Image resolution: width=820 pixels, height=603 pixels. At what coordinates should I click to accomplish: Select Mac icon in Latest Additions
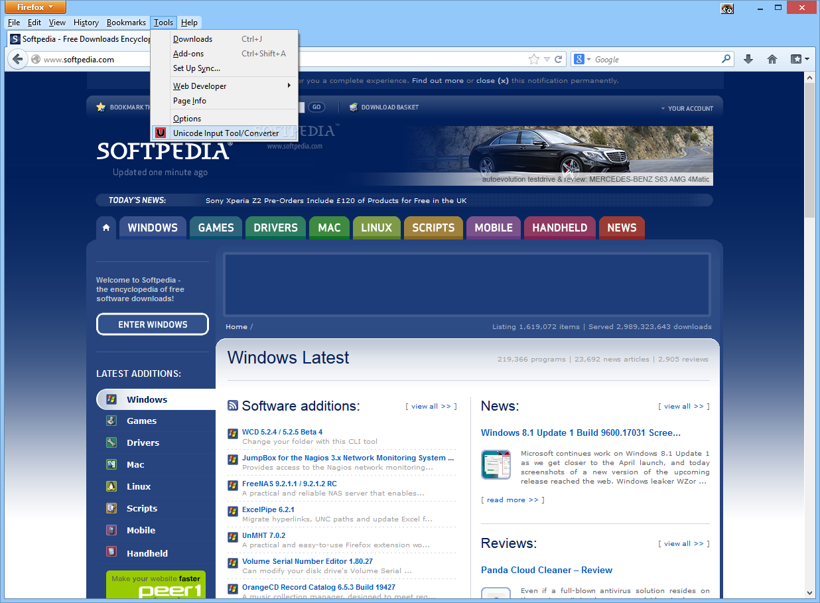coord(112,464)
